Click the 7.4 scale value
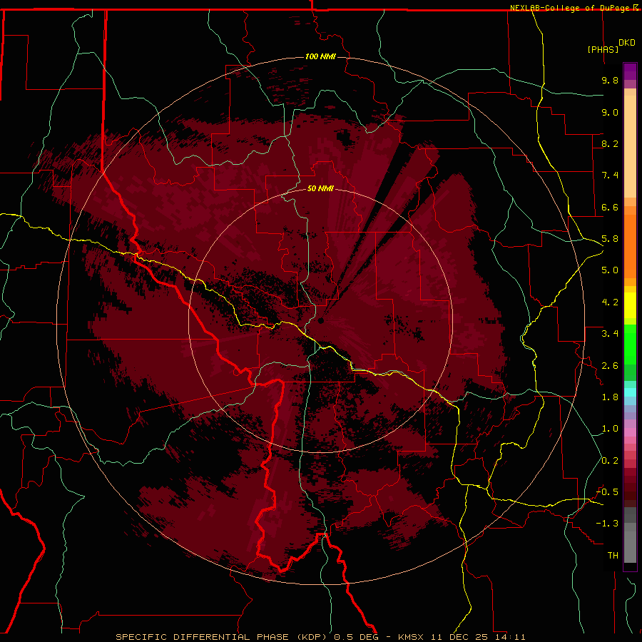 [x=610, y=175]
